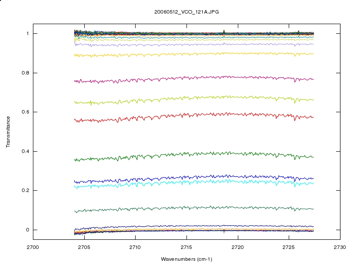Click the Wavenumbers (cm-1) axis label
Image resolution: width=351 pixels, height=263 pixels.
(186, 259)
